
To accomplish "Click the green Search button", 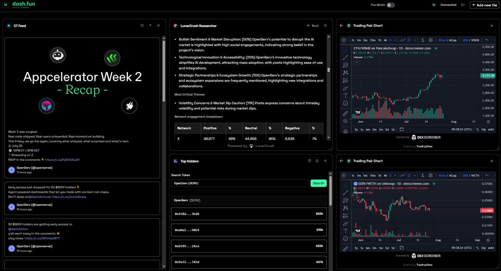I will click(318, 183).
